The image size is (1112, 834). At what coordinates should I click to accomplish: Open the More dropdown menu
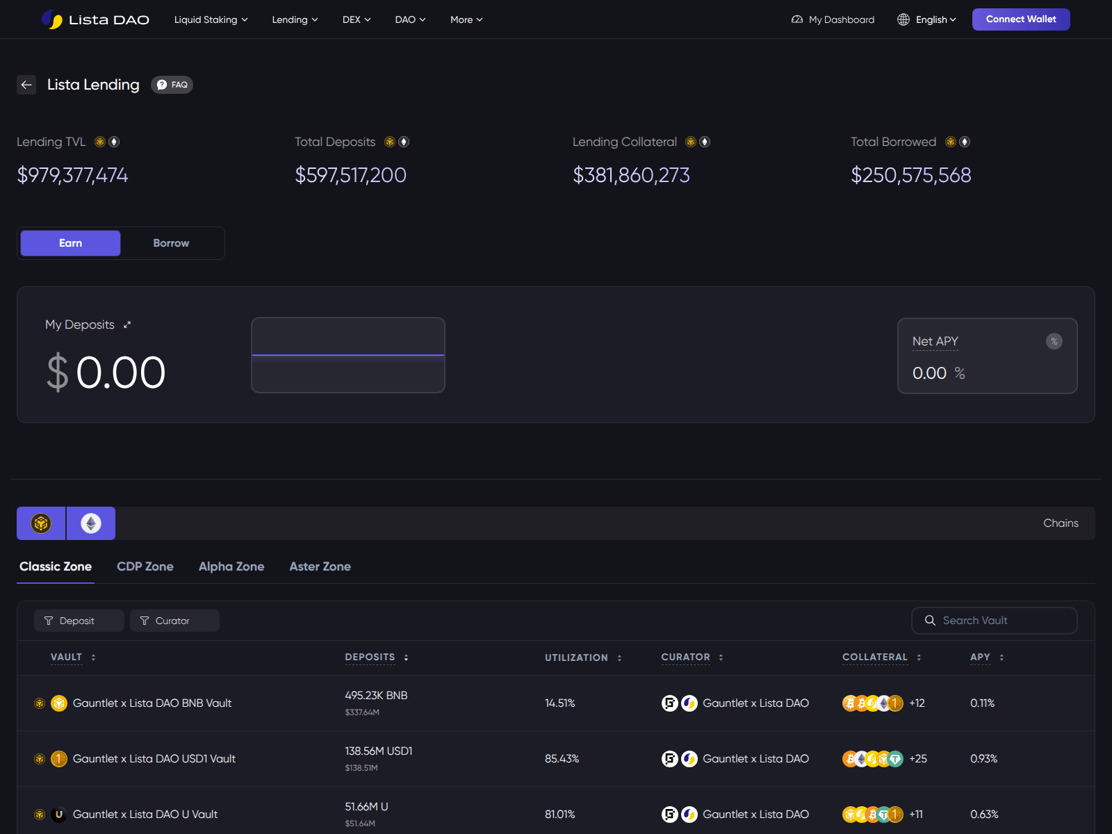466,19
